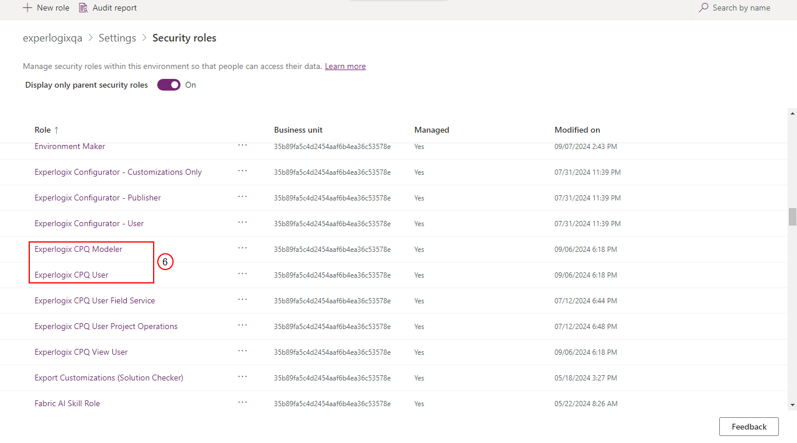Open more options for CPQ User Project Operations
The height and width of the screenshot is (443, 797).
point(242,325)
